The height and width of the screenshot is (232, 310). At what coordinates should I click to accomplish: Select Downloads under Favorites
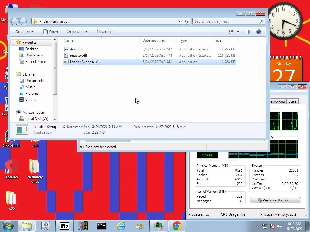(34, 55)
